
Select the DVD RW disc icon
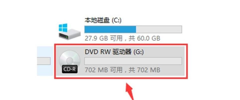[x=70, y=62]
